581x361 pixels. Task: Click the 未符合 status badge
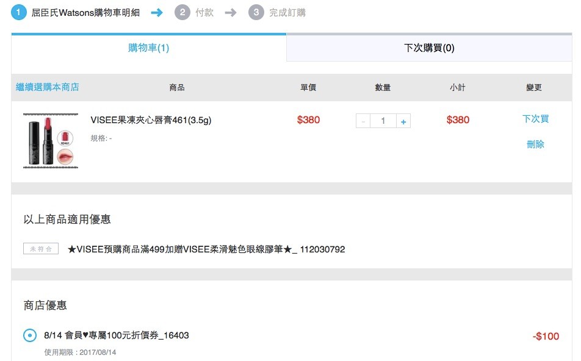tap(41, 249)
